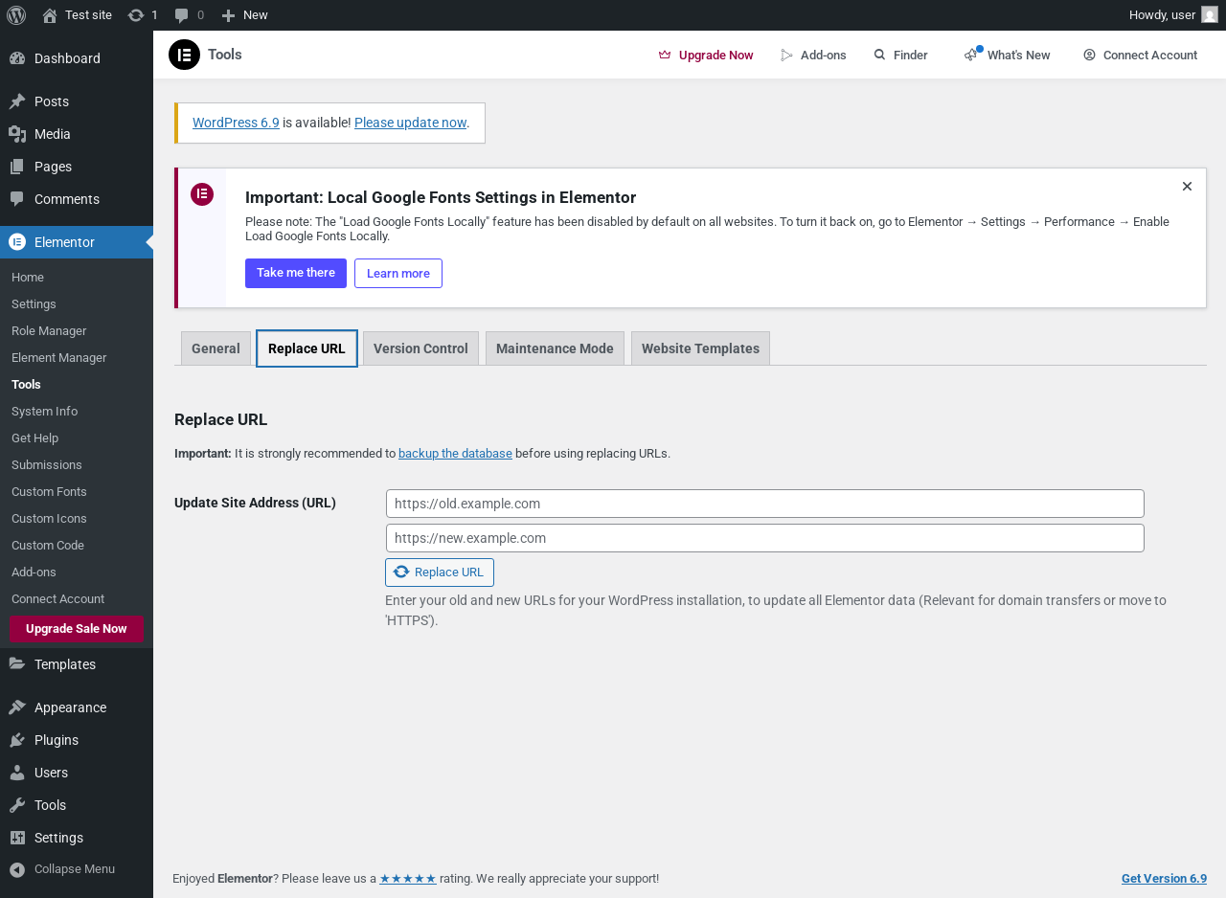Click the Plugins icon in sidebar
The image size is (1226, 898).
[17, 740]
